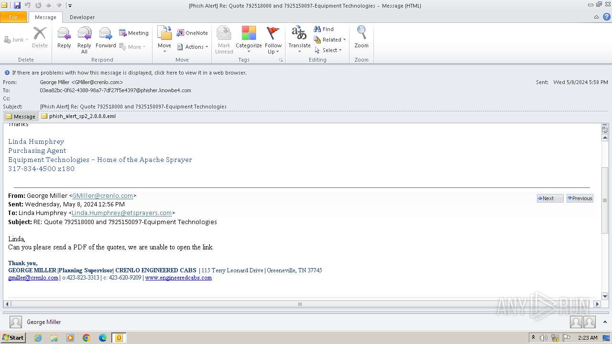The width and height of the screenshot is (612, 344).
Task: Open the File tab
Action: tap(13, 17)
